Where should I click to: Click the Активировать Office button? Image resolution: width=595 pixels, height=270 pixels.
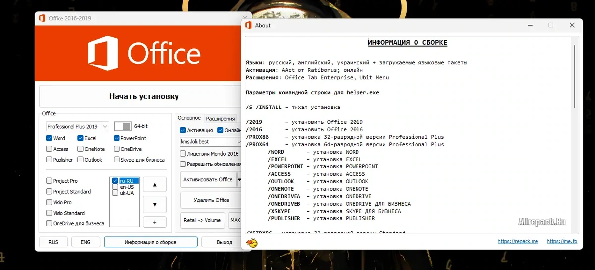[x=208, y=179]
